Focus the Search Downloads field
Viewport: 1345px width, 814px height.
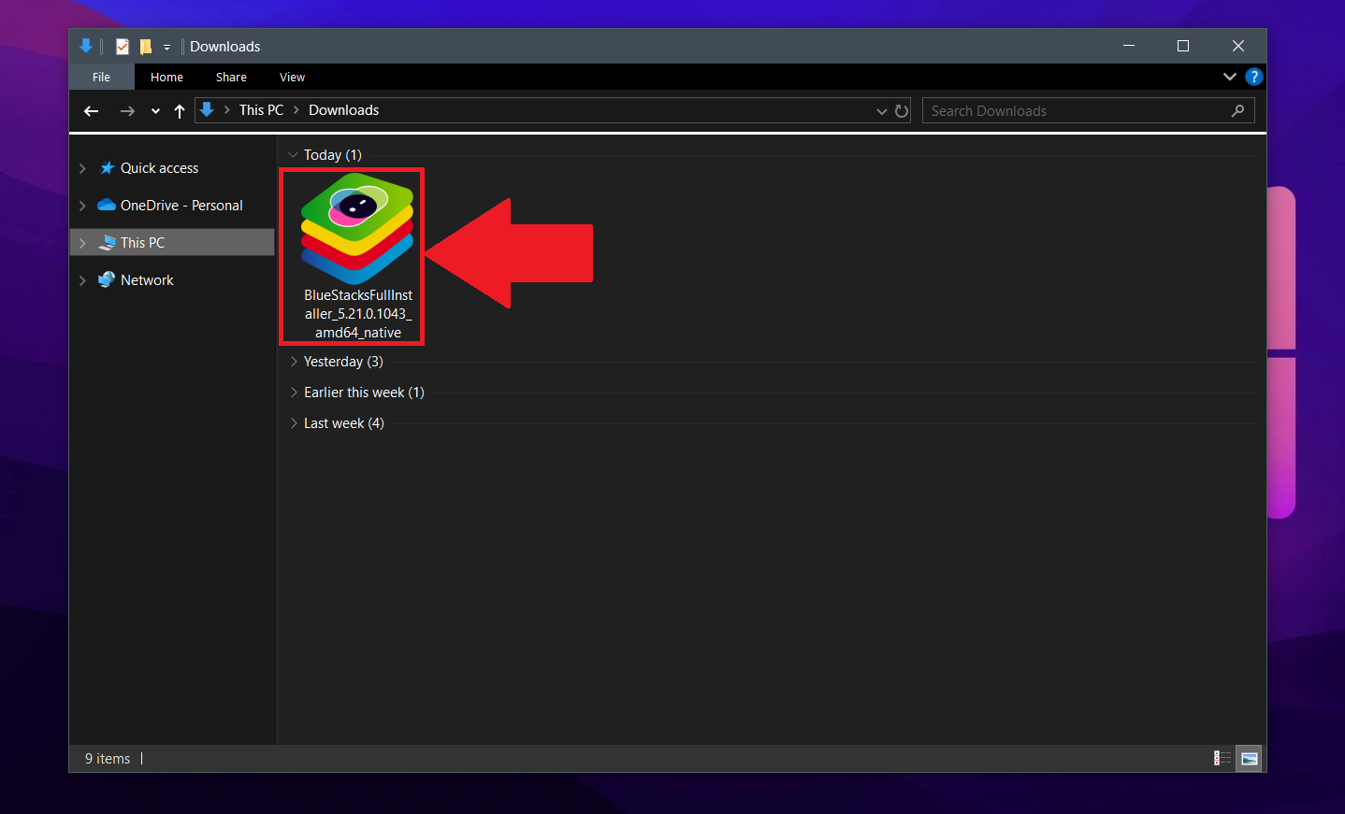click(x=1088, y=110)
